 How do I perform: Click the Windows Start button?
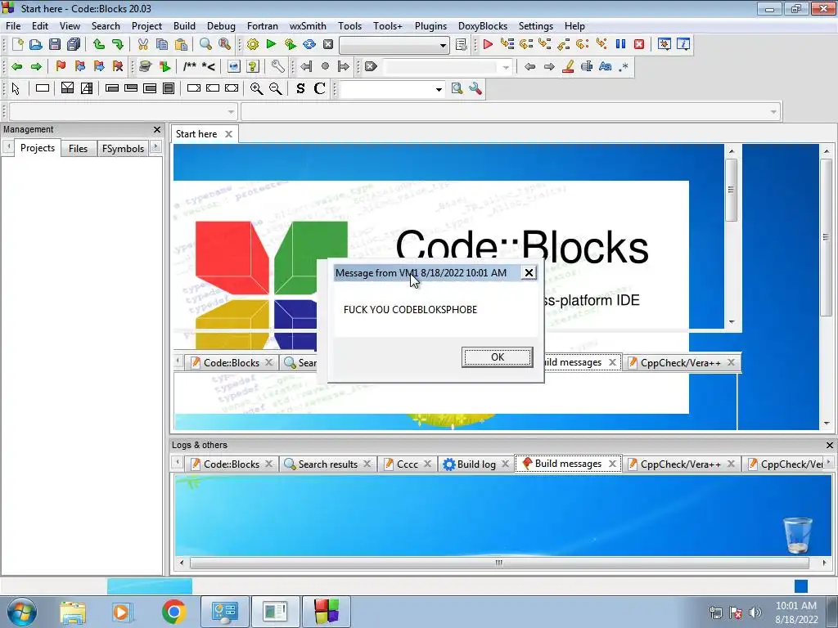[21, 612]
